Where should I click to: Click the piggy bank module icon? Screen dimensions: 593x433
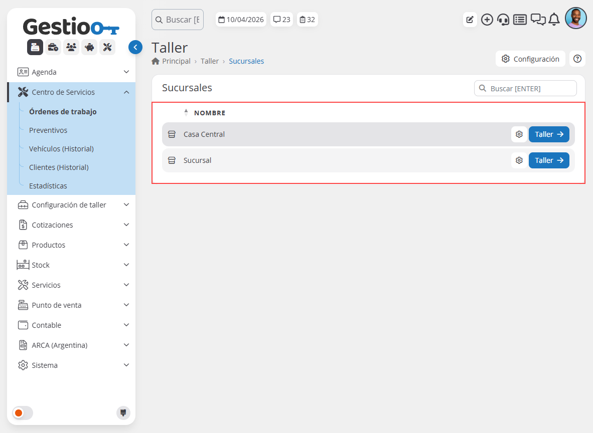click(89, 47)
